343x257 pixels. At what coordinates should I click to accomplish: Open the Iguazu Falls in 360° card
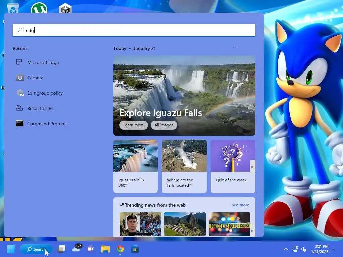[x=135, y=166]
